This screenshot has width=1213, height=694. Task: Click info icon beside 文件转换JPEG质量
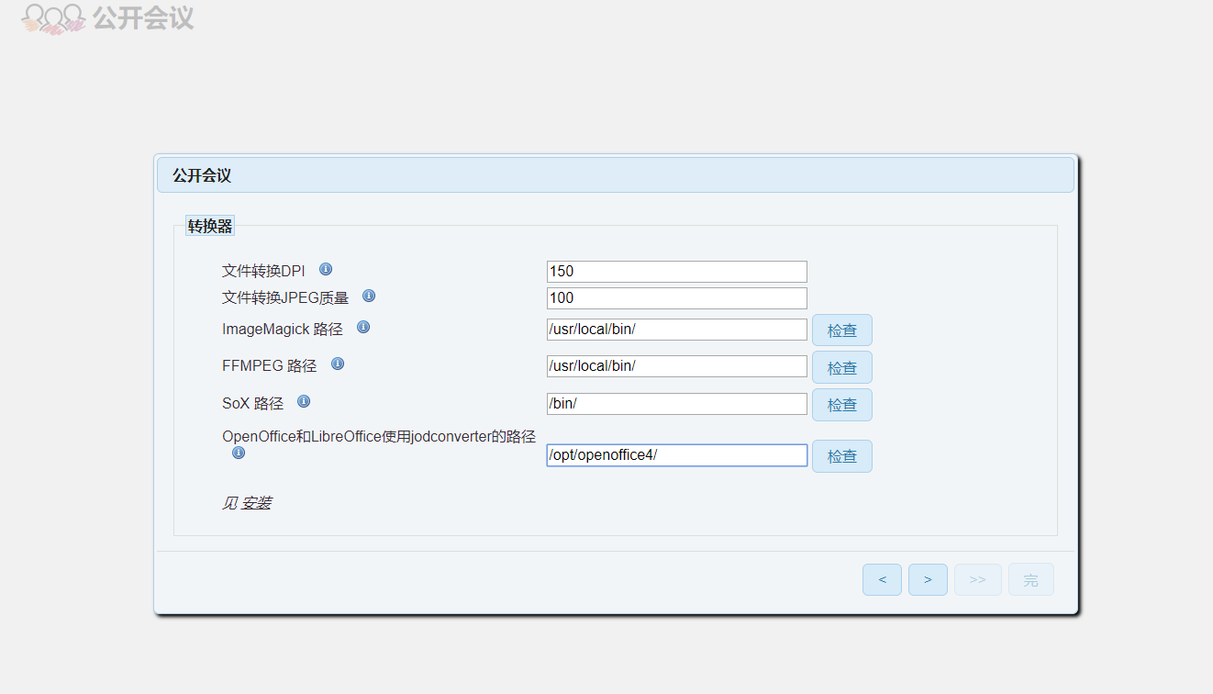pyautogui.click(x=369, y=297)
